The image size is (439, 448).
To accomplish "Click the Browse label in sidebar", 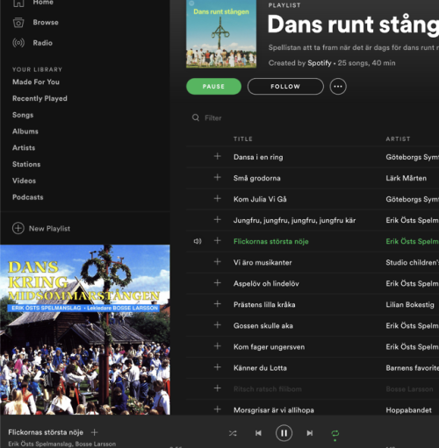I will (46, 22).
